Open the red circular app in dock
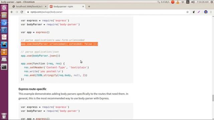214x120 pixels. (4, 37)
